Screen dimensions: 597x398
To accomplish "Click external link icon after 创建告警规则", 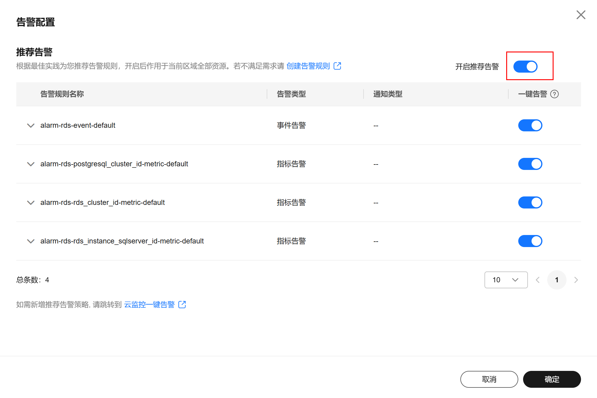I will (x=337, y=66).
